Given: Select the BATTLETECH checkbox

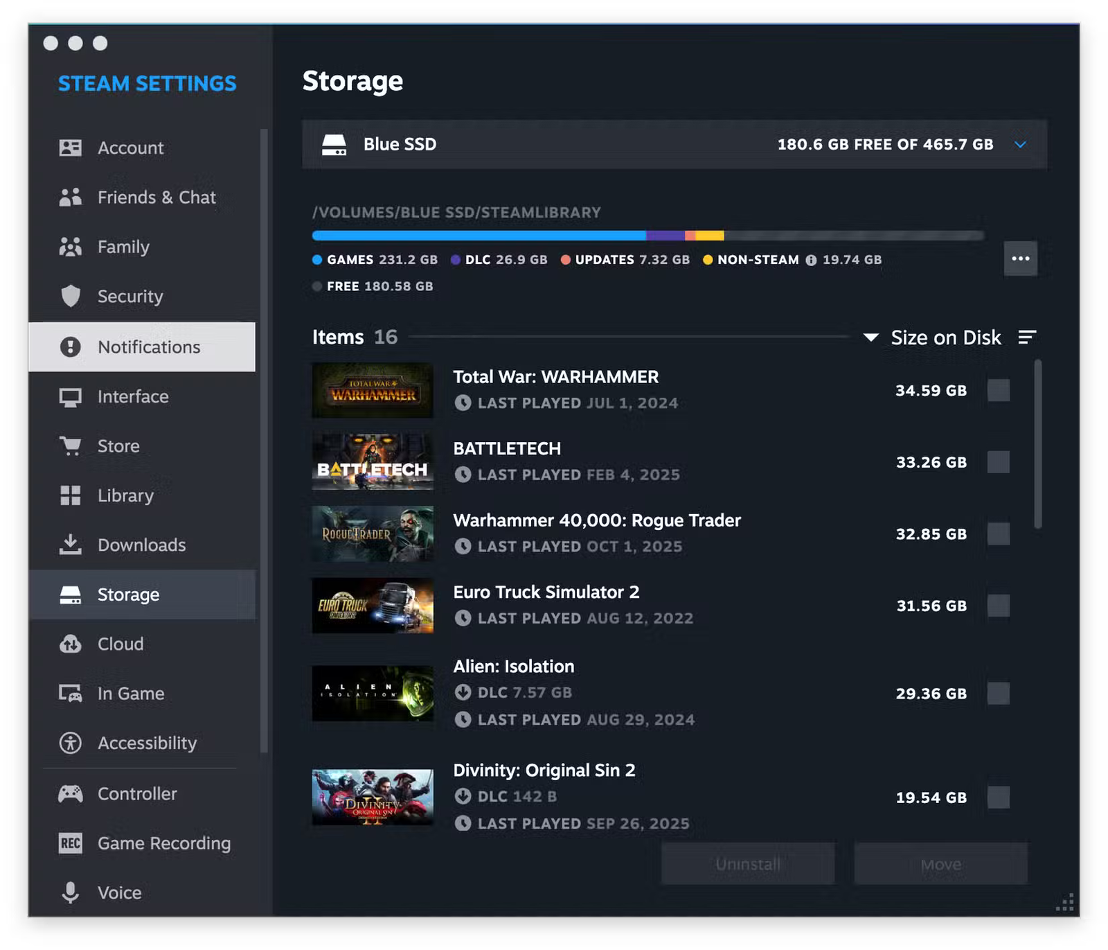Looking at the screenshot, I should tap(998, 462).
